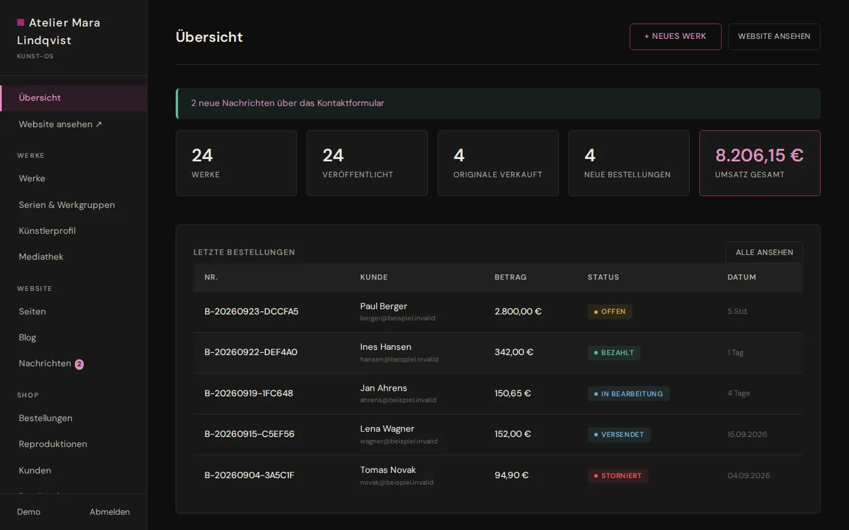The width and height of the screenshot is (849, 530).
Task: Click the Bezahlt status badge
Action: click(614, 353)
